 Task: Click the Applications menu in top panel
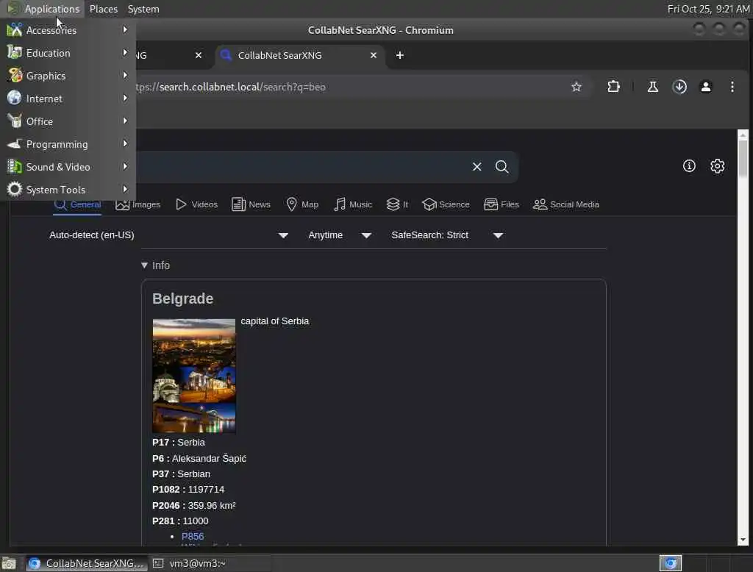(x=43, y=9)
